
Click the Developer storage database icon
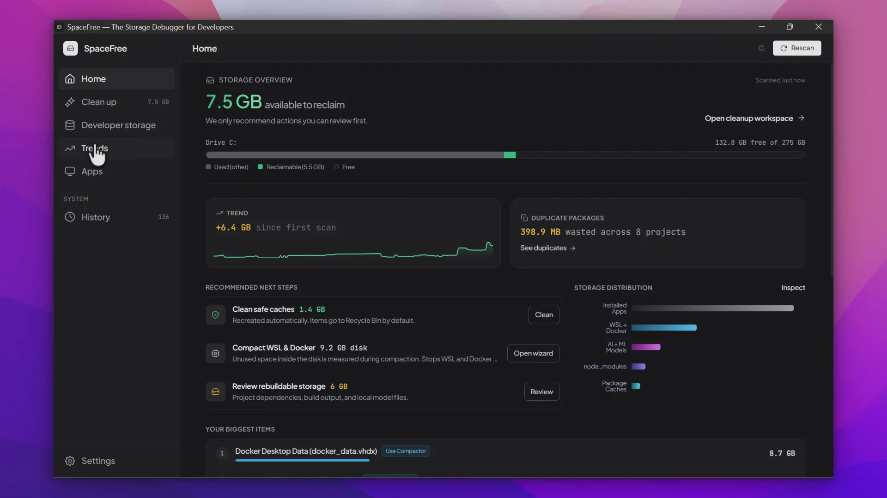pos(70,125)
